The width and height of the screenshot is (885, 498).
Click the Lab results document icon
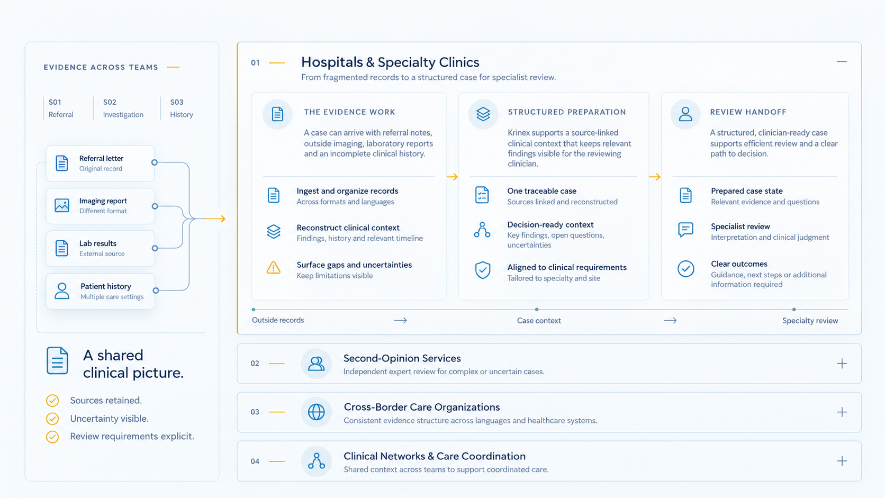pos(62,248)
